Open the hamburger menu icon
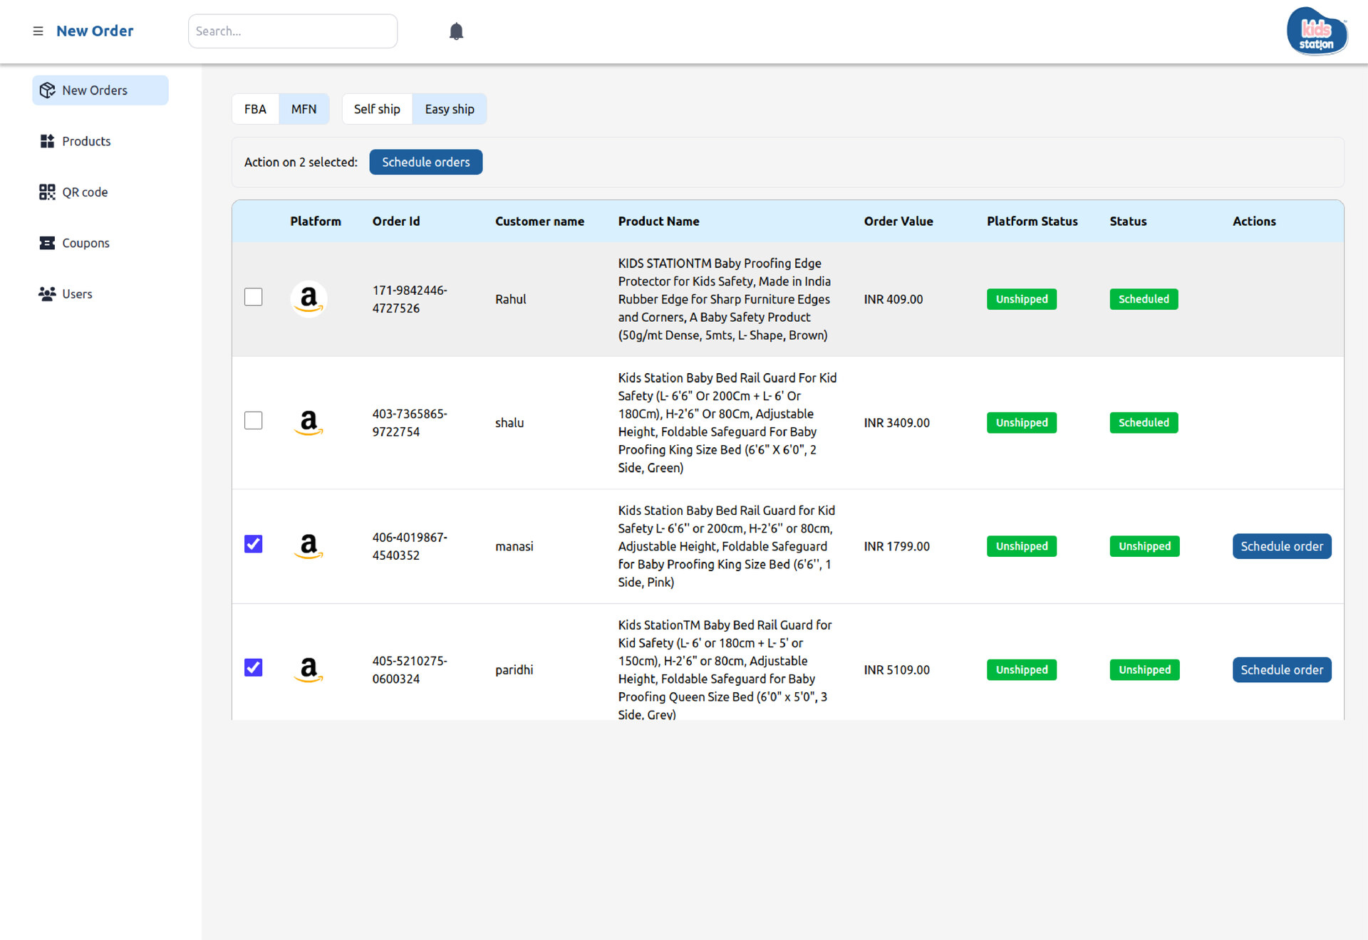The width and height of the screenshot is (1368, 940). pos(38,31)
